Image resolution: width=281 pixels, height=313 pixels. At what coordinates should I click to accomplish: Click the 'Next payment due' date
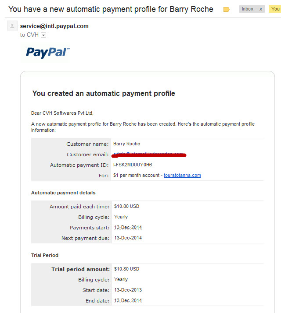[128, 238]
